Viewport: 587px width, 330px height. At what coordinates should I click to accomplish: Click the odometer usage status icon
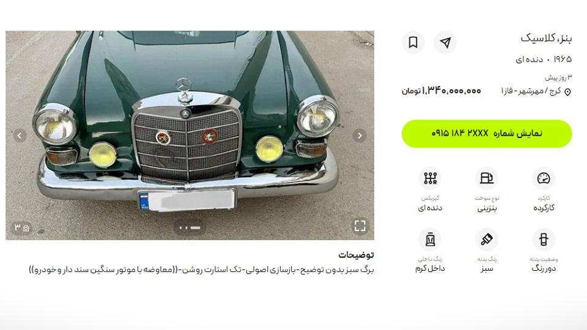(x=544, y=178)
